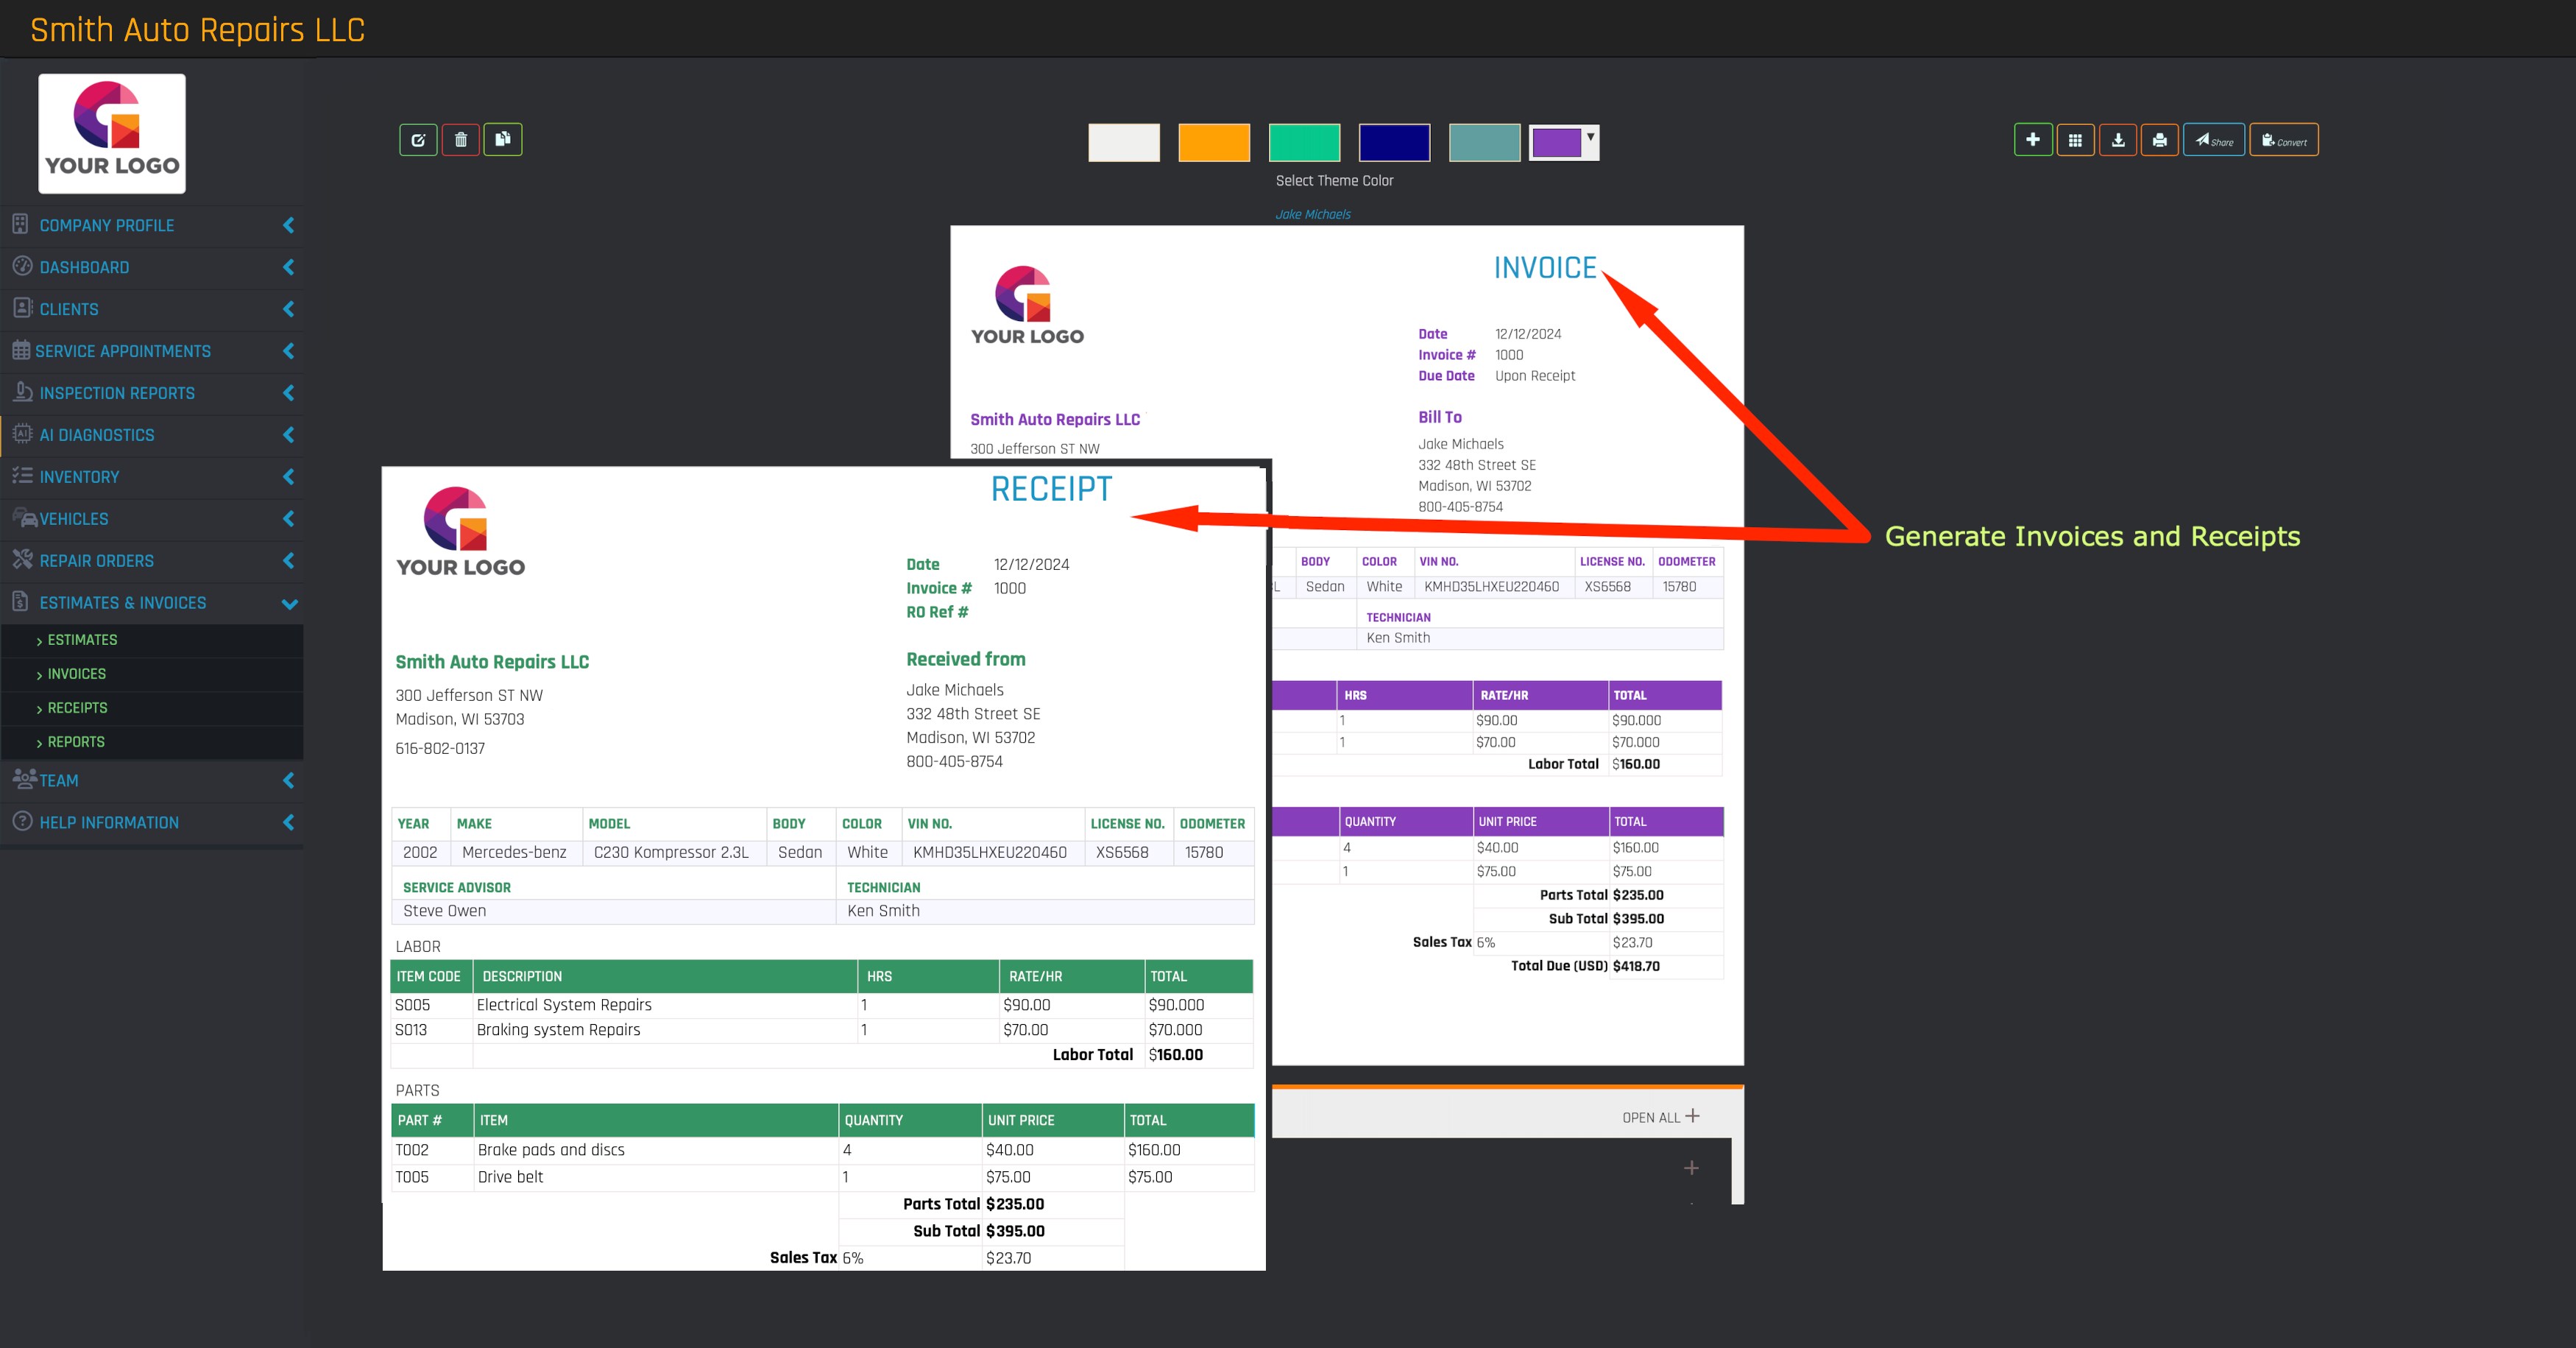
Task: Click the printer icon
Action: point(2159,140)
